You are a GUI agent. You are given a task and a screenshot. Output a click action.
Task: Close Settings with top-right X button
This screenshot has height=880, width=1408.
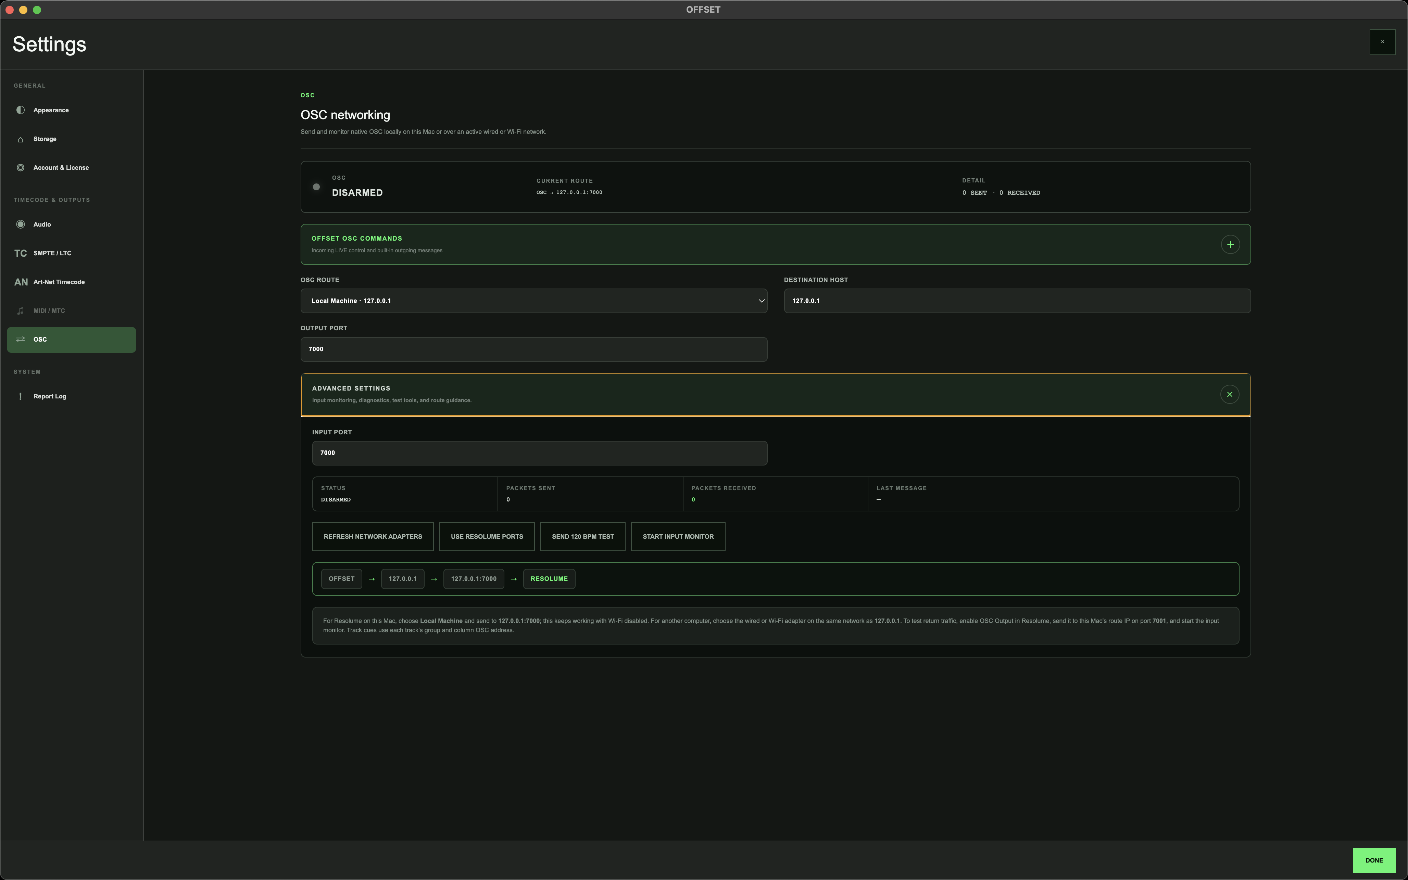[x=1382, y=42]
